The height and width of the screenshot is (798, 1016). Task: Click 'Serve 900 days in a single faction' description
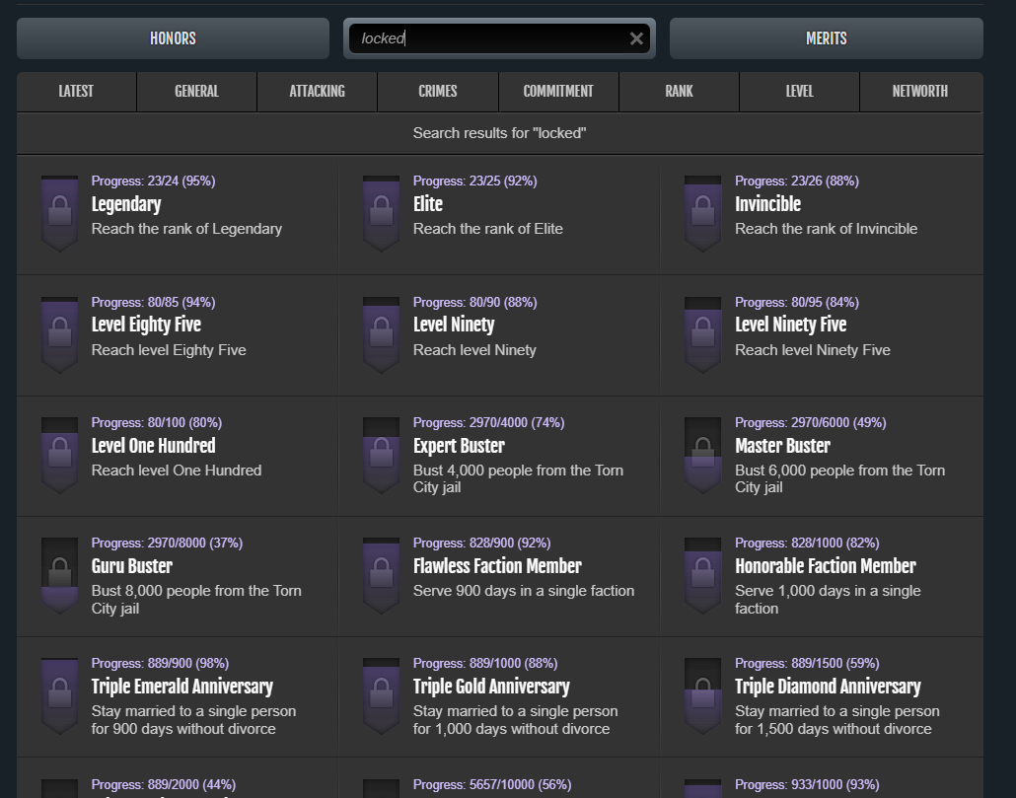[x=524, y=591]
